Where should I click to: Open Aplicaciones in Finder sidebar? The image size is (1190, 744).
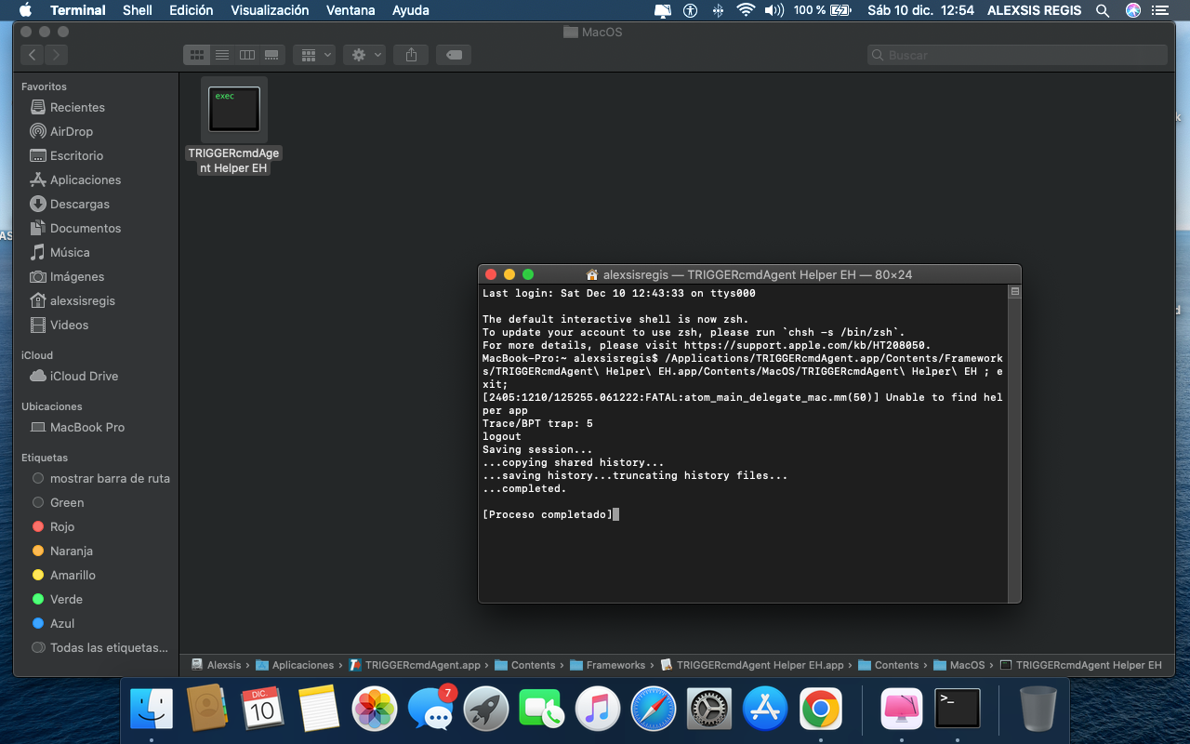tap(86, 179)
